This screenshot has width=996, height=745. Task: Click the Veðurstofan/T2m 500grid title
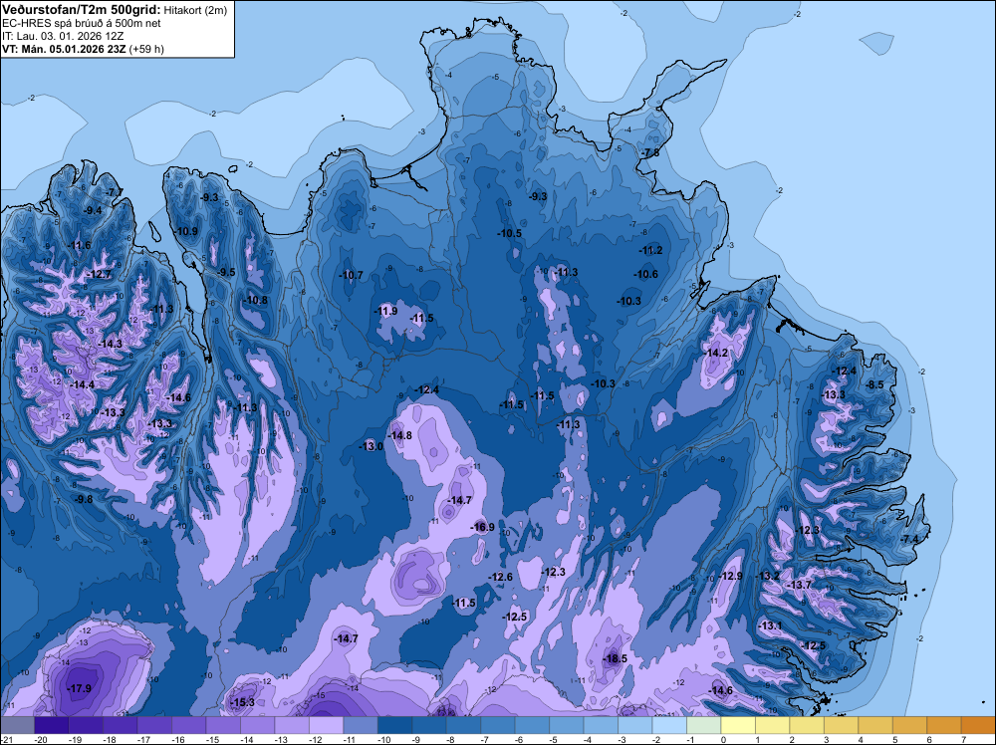pyautogui.click(x=81, y=10)
